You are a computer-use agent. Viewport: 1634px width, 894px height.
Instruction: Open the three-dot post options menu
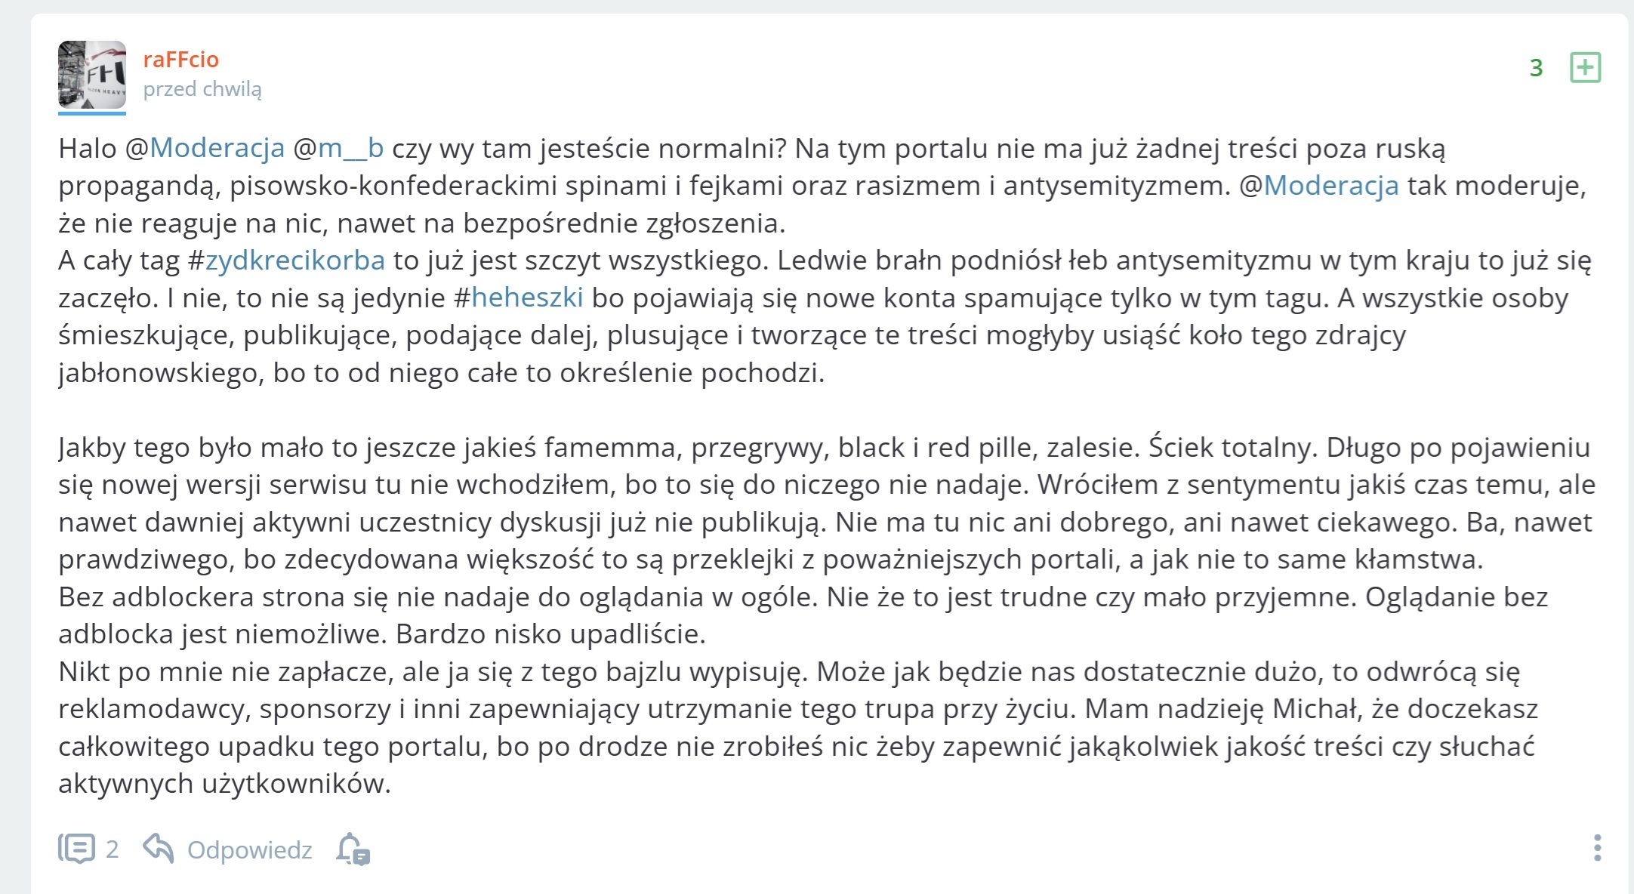1597,848
